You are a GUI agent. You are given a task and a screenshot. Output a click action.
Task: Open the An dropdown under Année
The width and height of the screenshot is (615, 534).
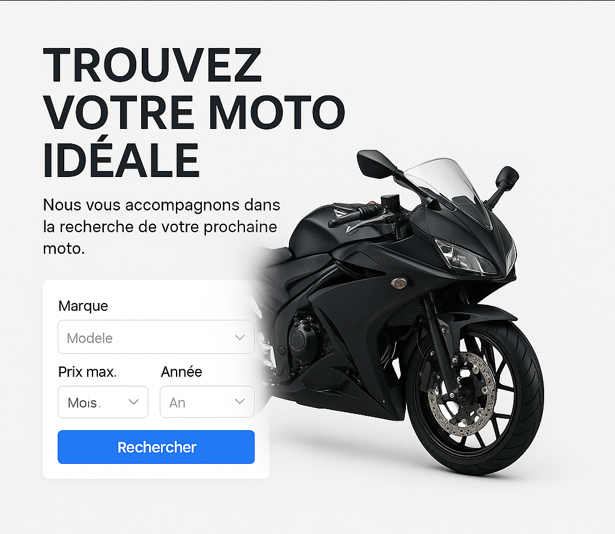(207, 401)
